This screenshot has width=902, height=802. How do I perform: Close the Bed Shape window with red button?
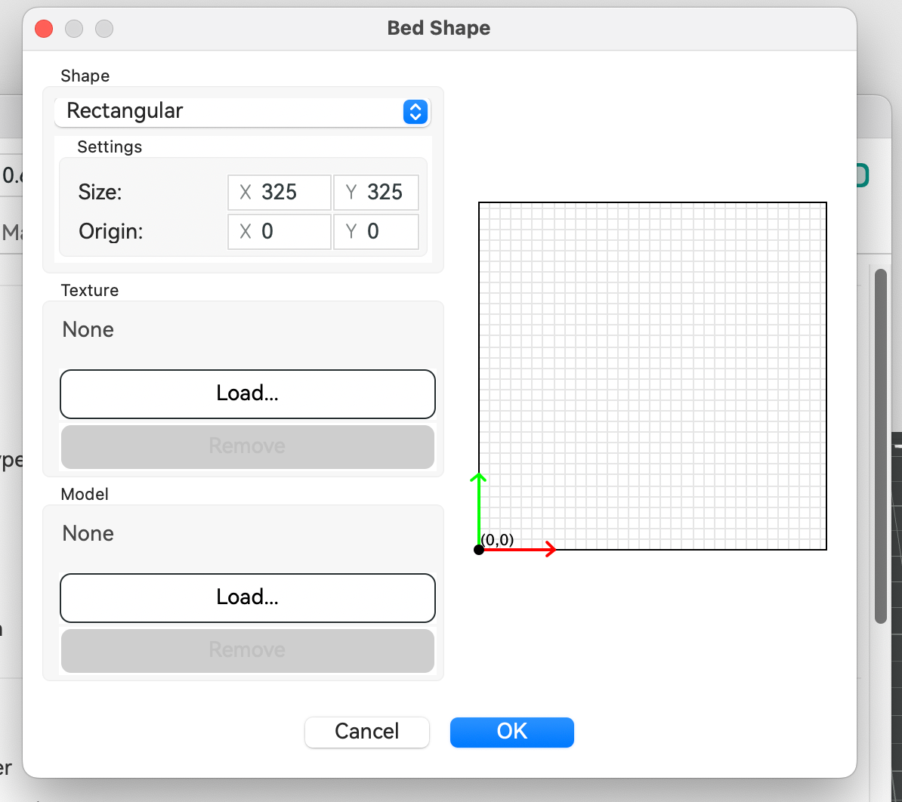[x=44, y=29]
